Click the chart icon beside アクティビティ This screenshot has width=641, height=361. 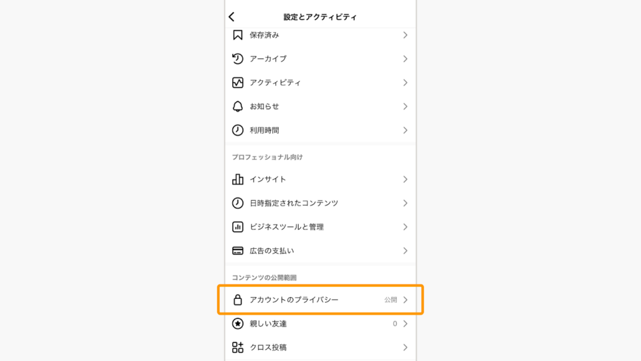pyautogui.click(x=237, y=82)
